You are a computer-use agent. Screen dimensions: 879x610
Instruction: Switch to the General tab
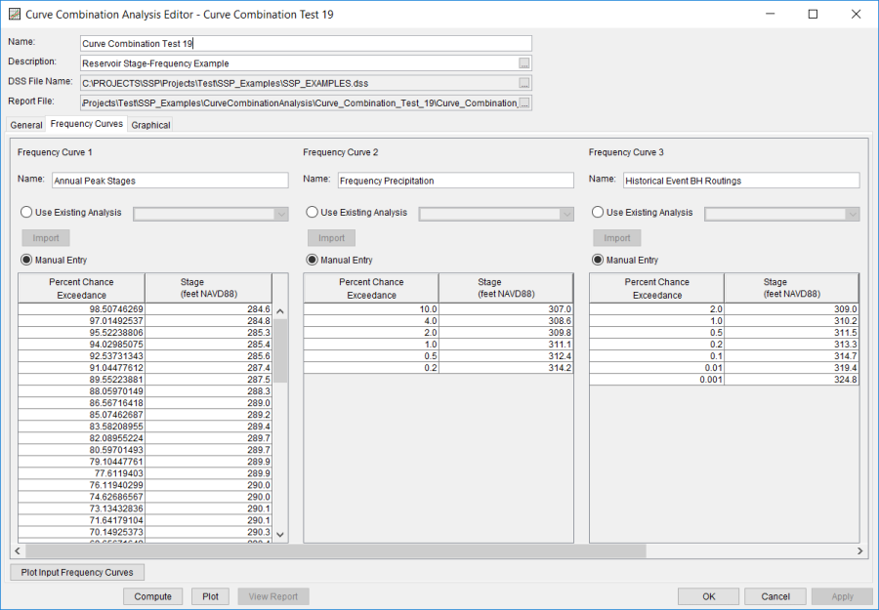coord(25,125)
